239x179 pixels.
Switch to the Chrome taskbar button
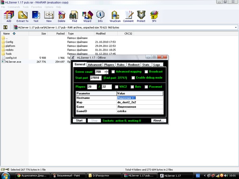[x=32, y=175]
